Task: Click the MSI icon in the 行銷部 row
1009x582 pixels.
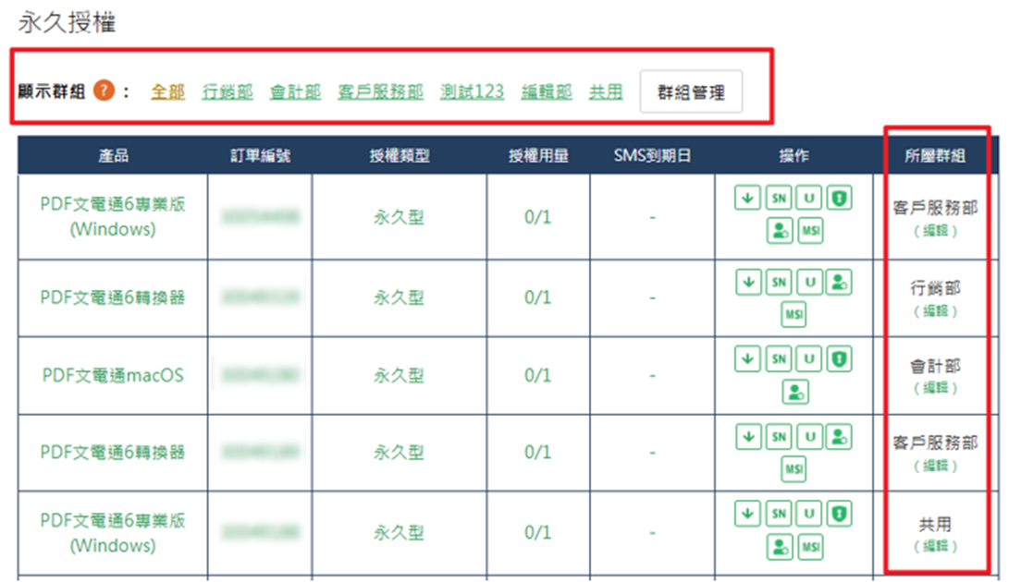Action: 794,314
